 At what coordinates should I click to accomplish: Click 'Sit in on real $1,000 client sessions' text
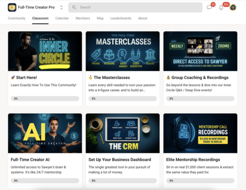point(200,170)
